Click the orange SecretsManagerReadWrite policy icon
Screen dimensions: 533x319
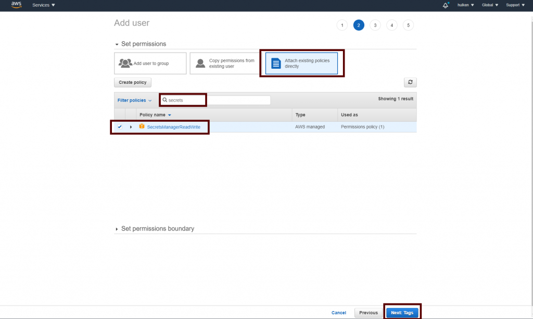coord(142,126)
